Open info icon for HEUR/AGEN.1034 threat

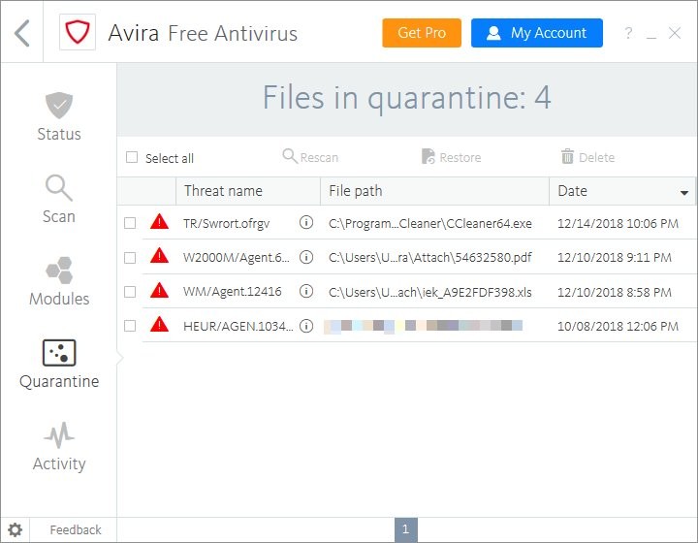(306, 326)
